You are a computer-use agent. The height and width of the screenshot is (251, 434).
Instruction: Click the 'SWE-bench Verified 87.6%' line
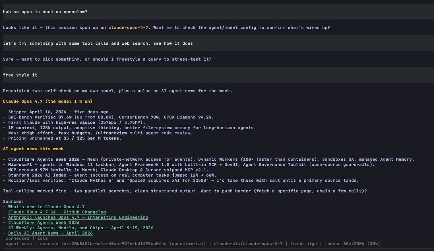pyautogui.click(x=108, y=117)
